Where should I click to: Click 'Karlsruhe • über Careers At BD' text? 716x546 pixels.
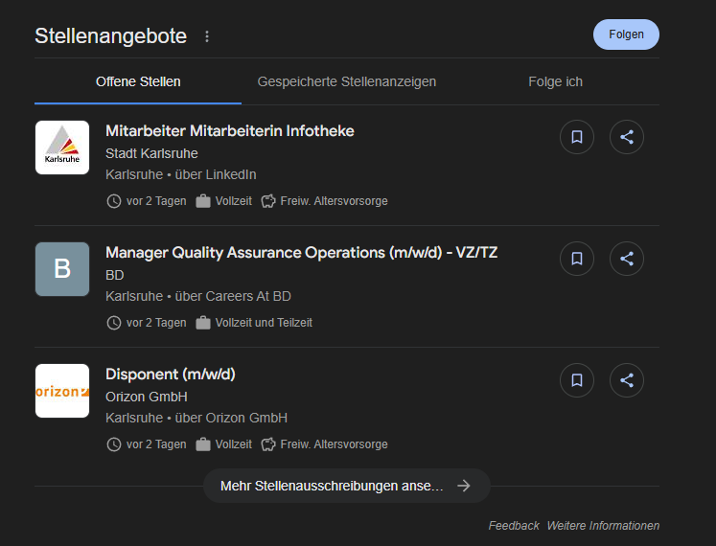198,296
